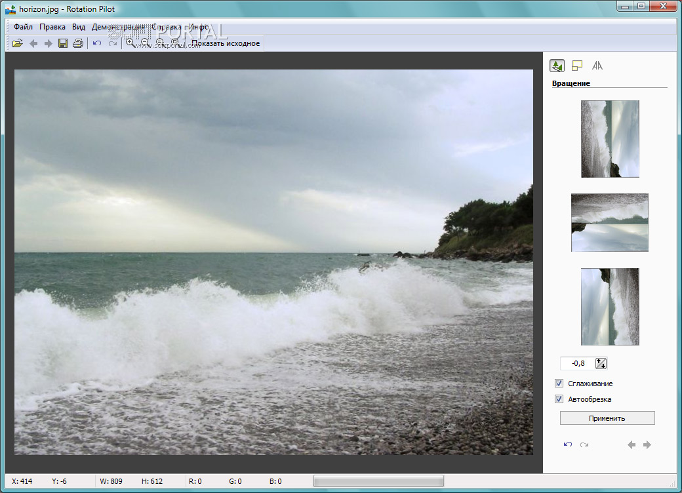
Task: Click the main seascape image canvas
Action: (273, 262)
